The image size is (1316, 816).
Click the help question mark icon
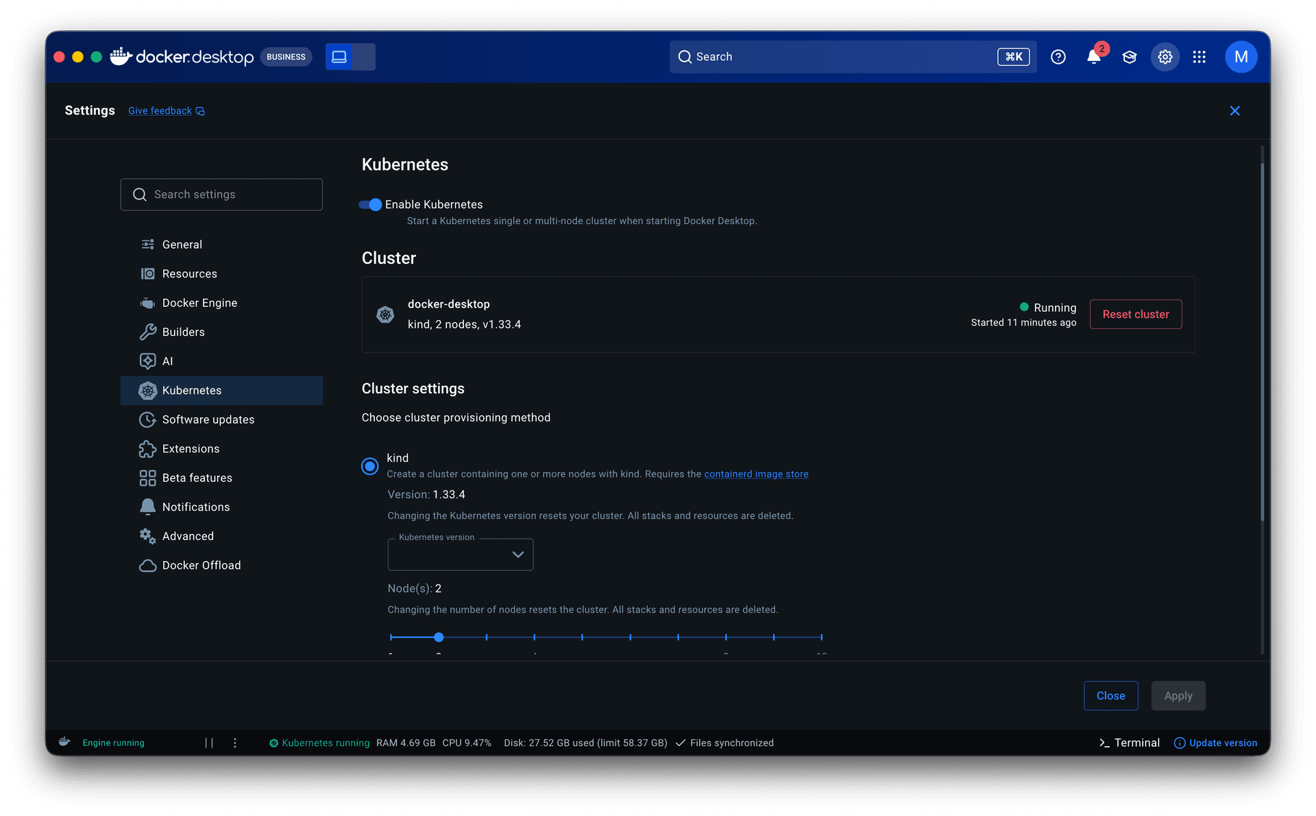(1058, 57)
